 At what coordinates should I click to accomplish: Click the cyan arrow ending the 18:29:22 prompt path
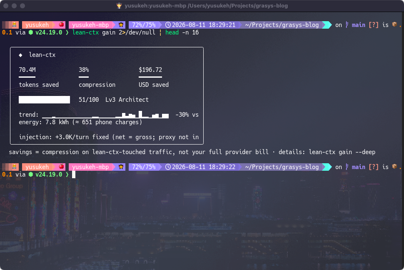pos(327,167)
